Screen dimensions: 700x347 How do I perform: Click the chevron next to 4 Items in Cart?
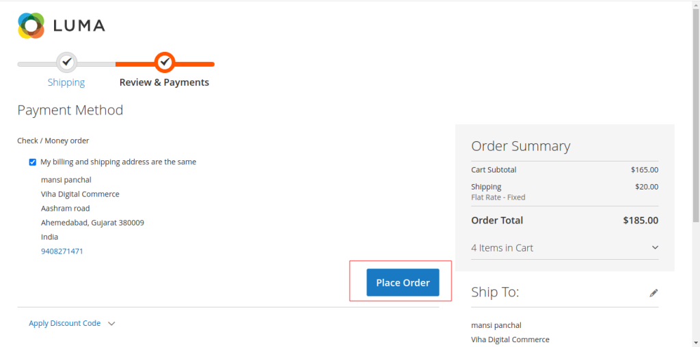(x=655, y=247)
